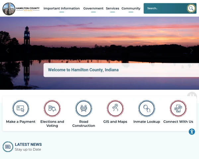Expand the Government dropdown menu

[x=93, y=8]
